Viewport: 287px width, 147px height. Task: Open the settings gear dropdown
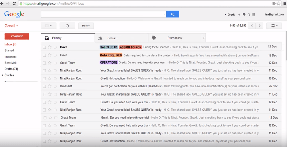pos(274,26)
